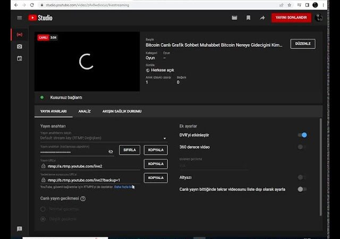This screenshot has width=340, height=239.
Task: Expand the Default stream key dropdown
Action: tap(164, 138)
